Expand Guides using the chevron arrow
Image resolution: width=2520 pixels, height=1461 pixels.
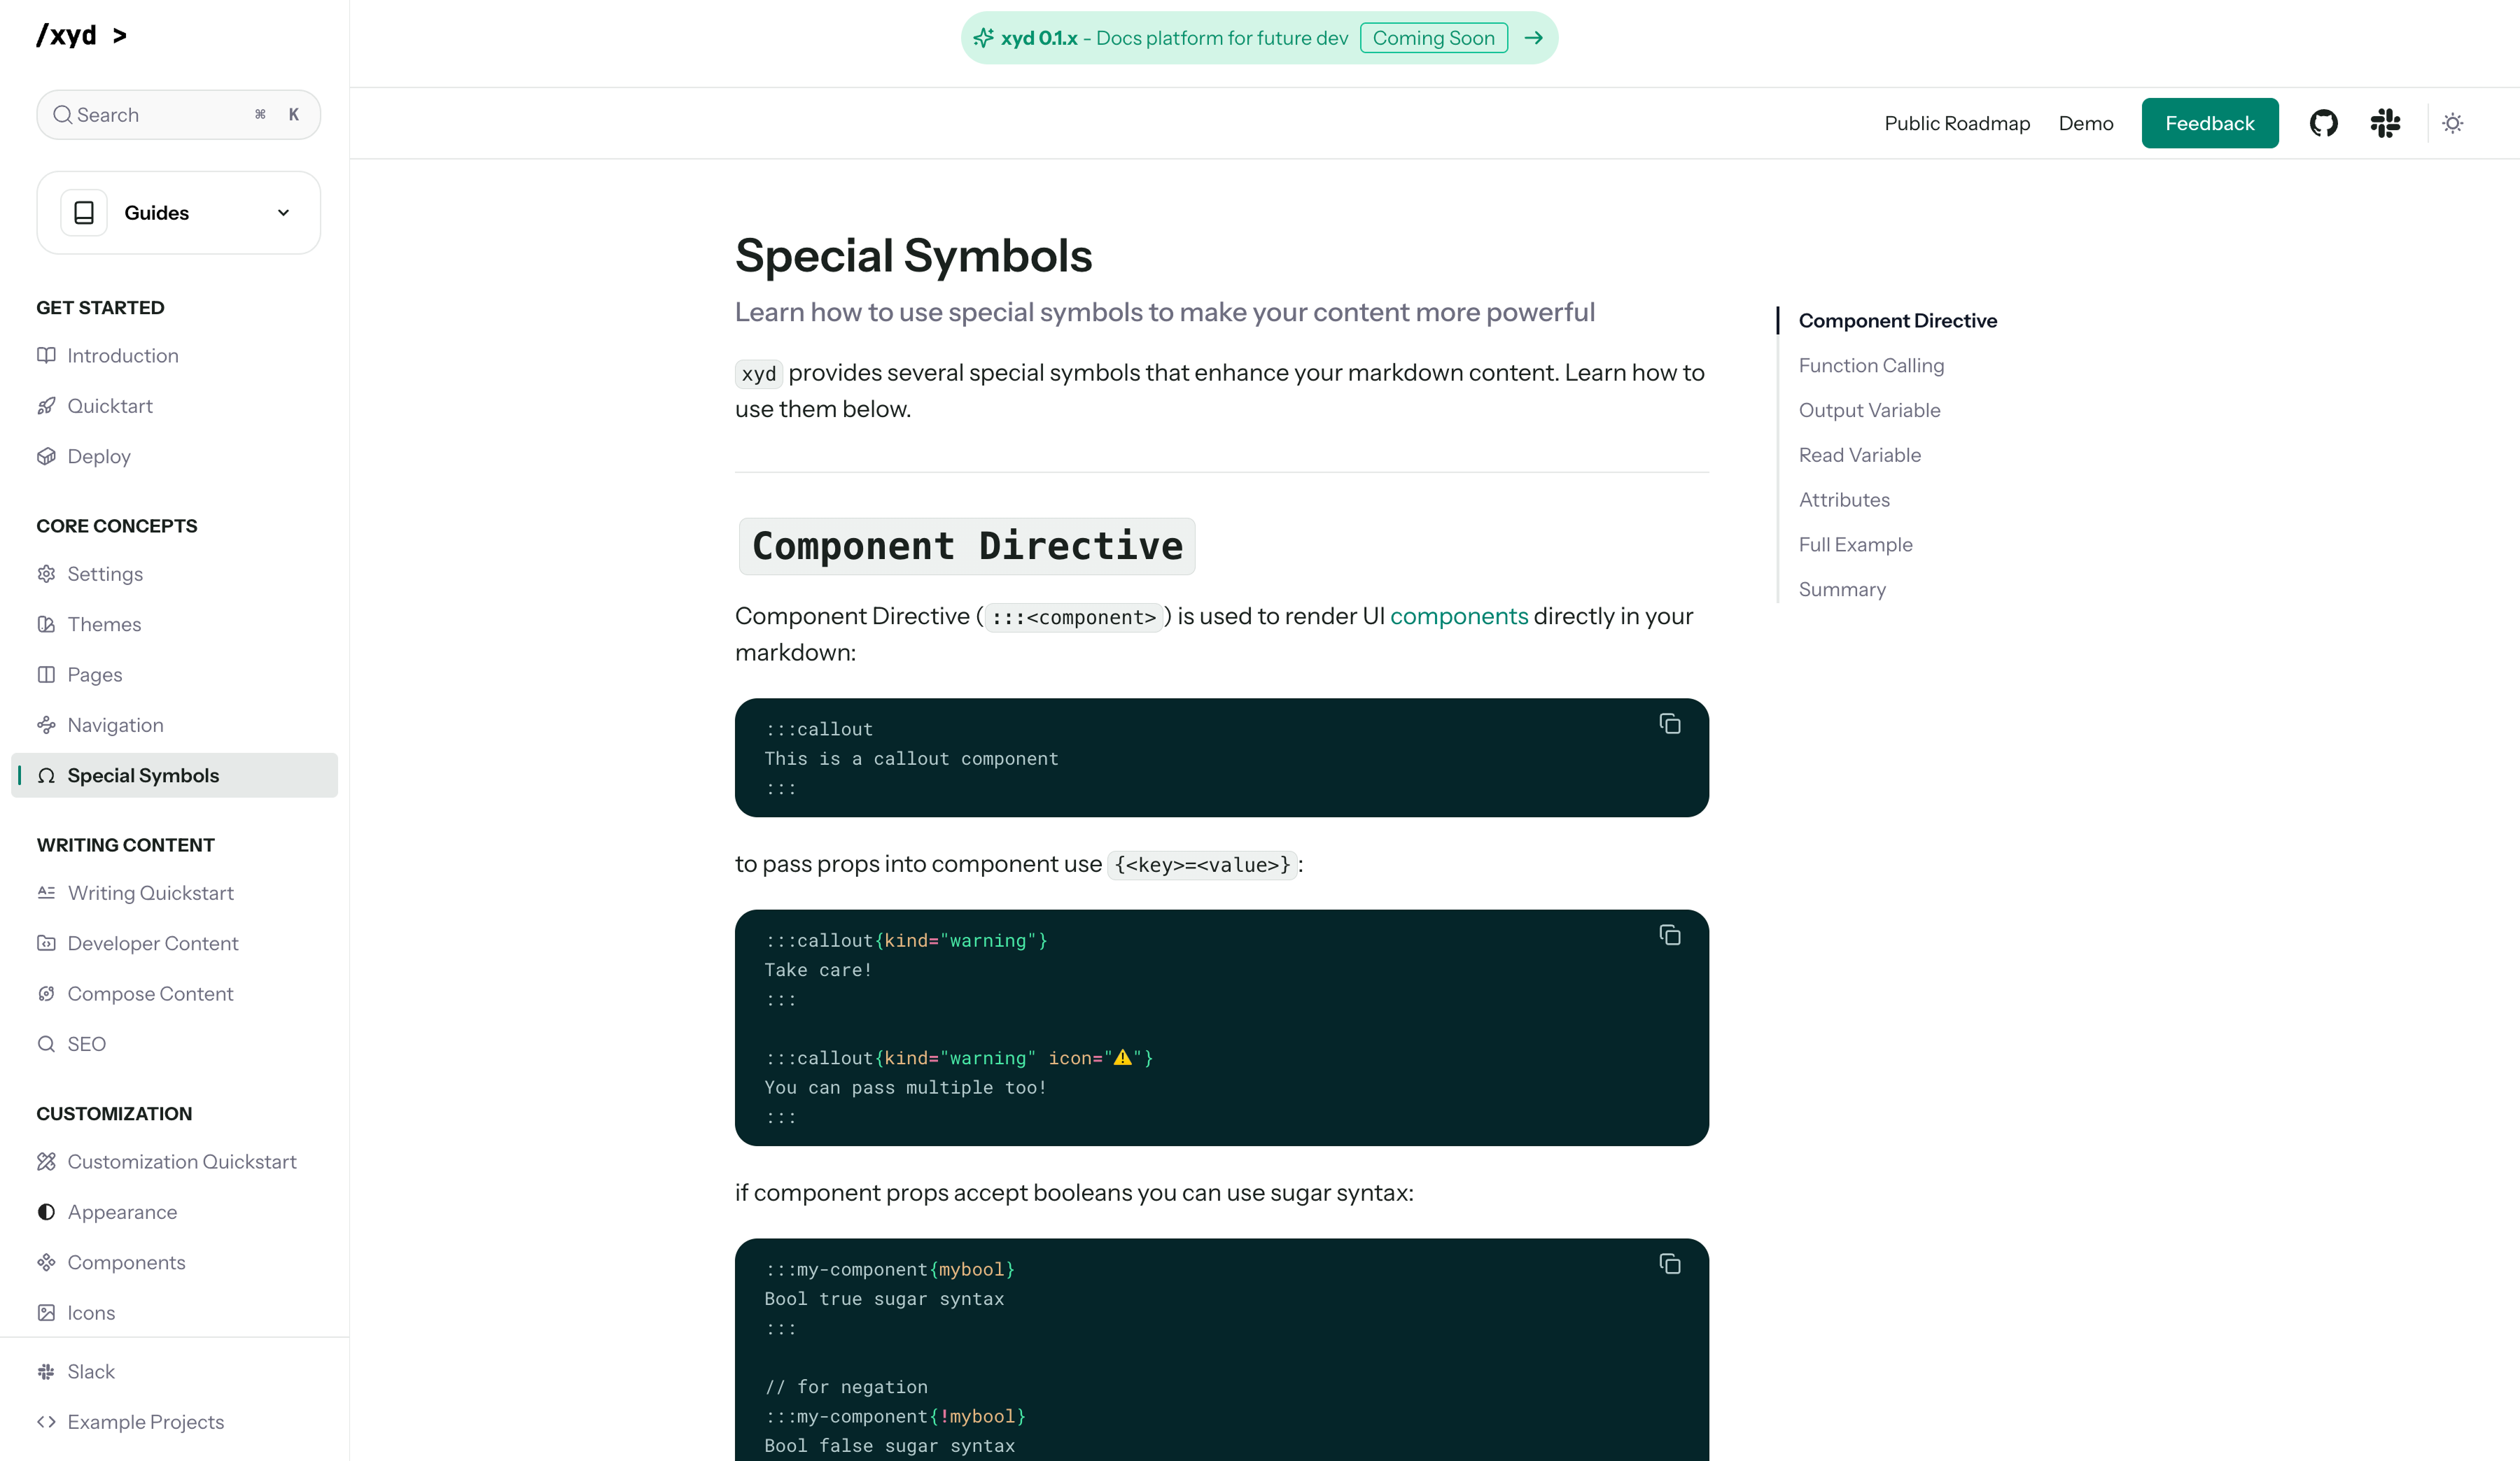coord(283,213)
